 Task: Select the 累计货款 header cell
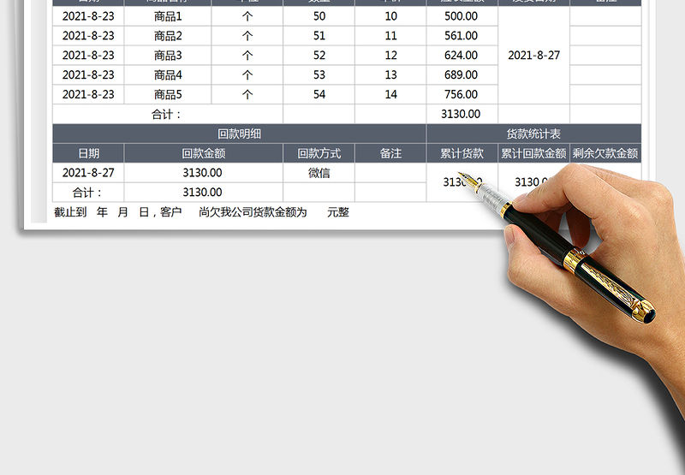tap(462, 153)
